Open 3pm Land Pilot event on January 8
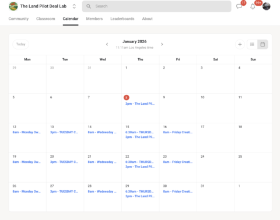 coord(140,104)
